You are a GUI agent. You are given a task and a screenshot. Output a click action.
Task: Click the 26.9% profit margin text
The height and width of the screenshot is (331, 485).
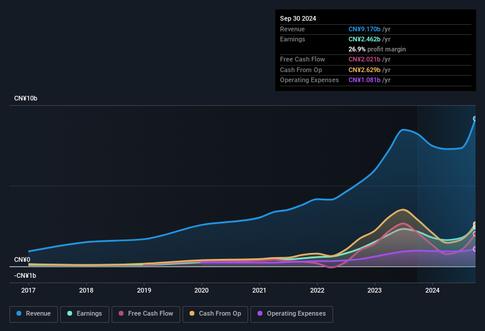tap(377, 49)
